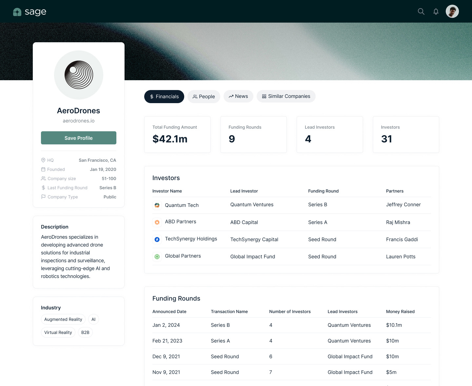
Task: Select the Financials tab
Action: [164, 97]
